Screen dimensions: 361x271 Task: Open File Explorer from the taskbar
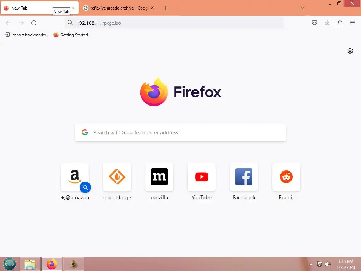click(x=30, y=264)
